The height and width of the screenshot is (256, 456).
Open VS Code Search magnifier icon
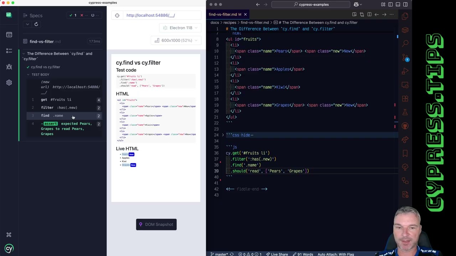(405, 43)
